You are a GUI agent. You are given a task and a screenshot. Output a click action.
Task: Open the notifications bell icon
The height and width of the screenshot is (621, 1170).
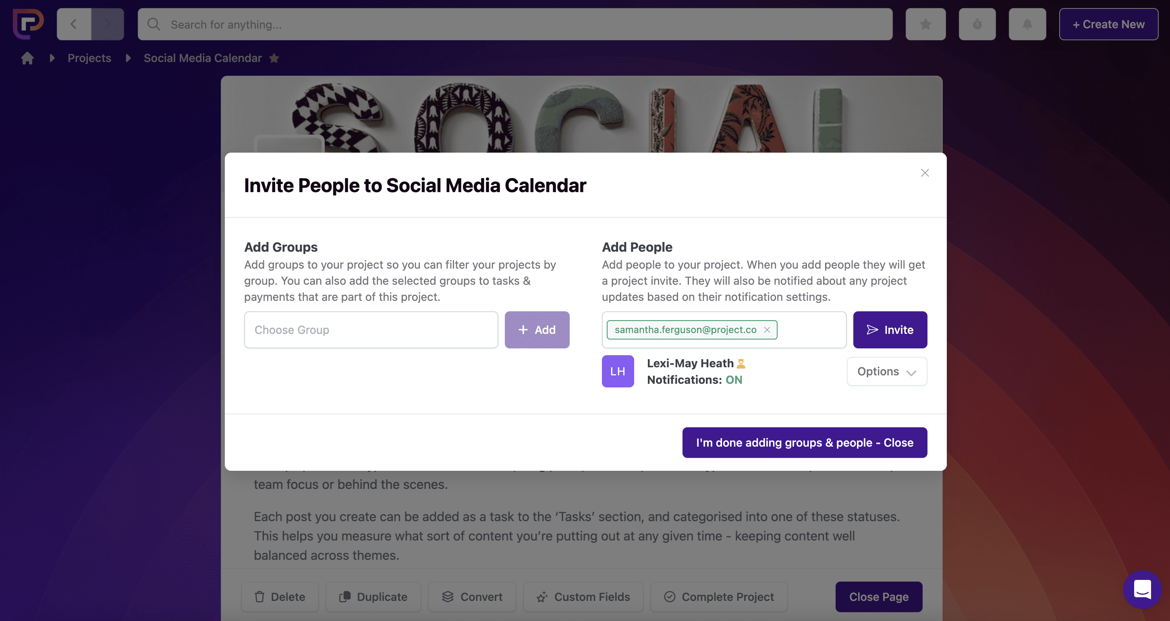(x=1027, y=24)
